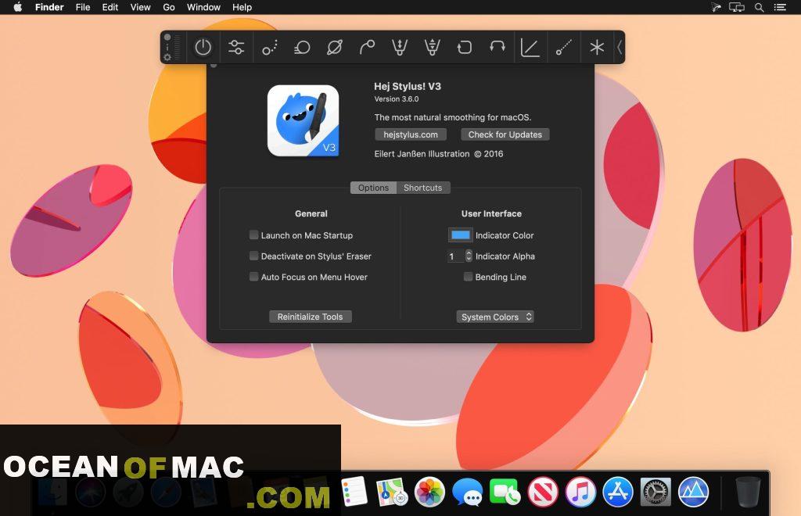The image size is (801, 516).
Task: Open Notification Center list icon
Action: coord(780,7)
